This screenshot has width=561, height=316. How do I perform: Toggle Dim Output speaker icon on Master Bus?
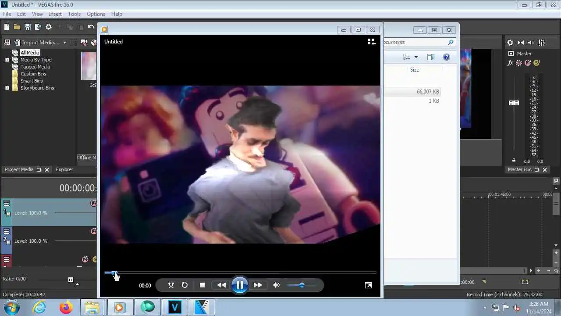(x=531, y=43)
